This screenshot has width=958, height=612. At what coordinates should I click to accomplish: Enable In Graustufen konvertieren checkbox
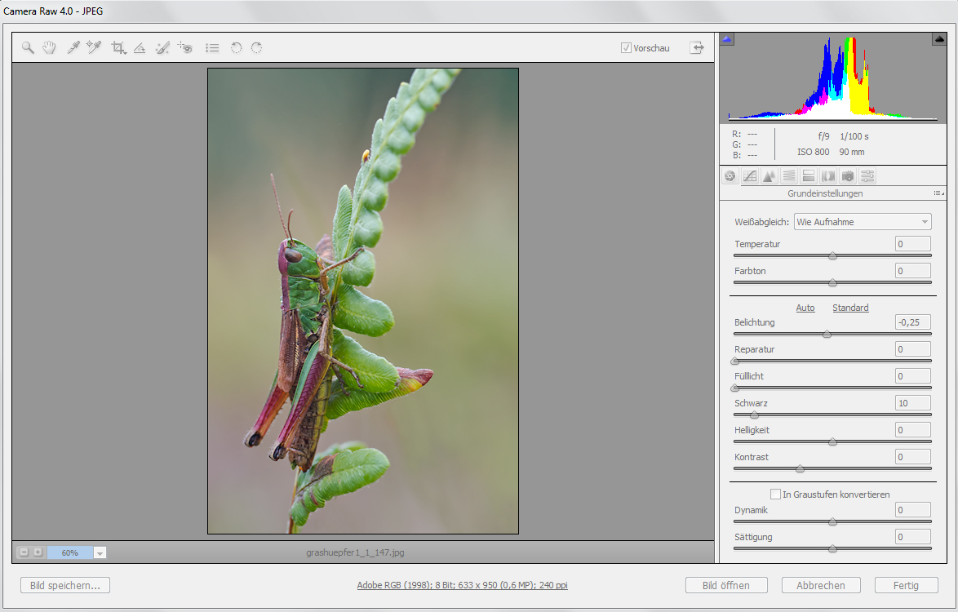click(775, 494)
